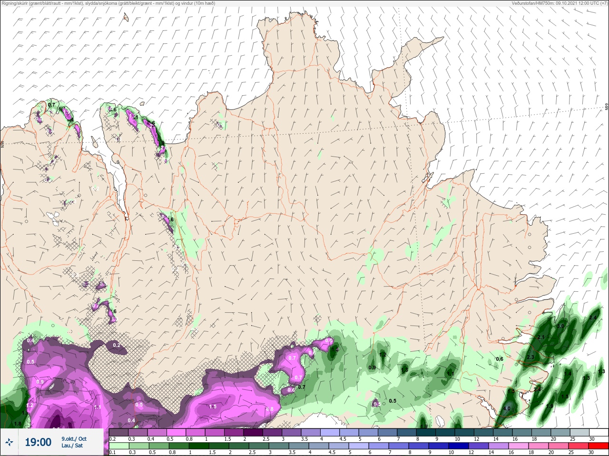Click the 2.3 precipitation value on the map
Screen dimensions: 609x456
(x=530, y=357)
